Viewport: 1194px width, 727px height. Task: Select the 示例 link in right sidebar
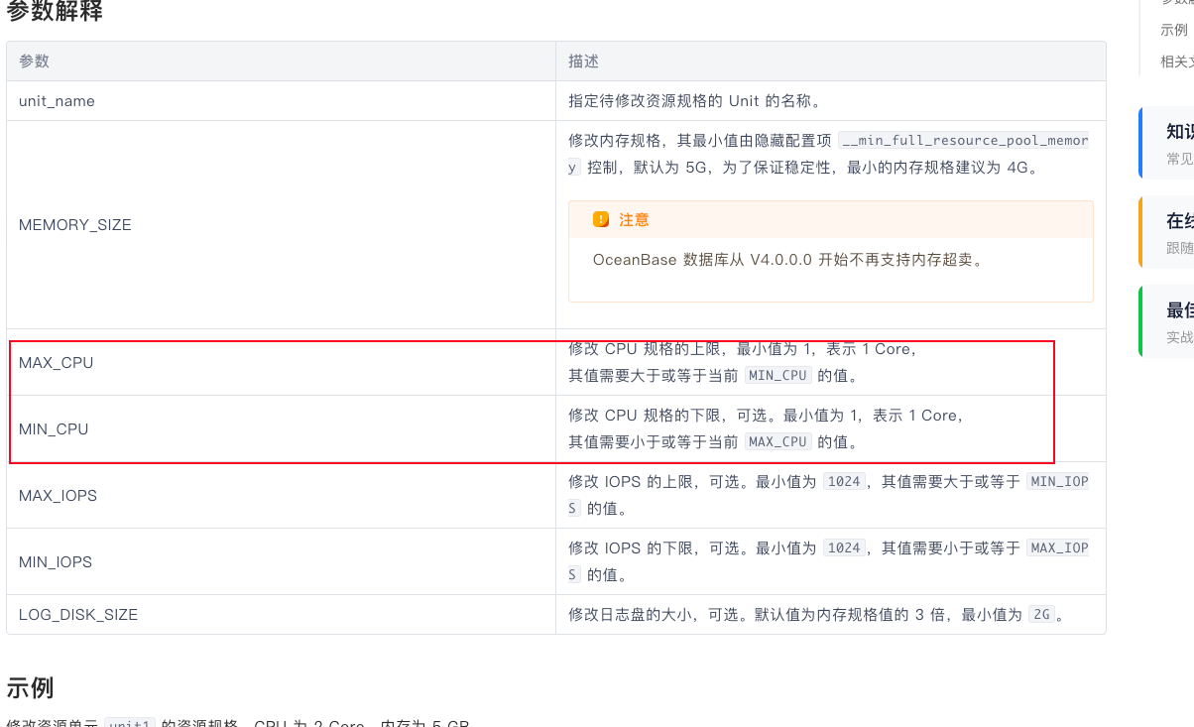(1174, 30)
